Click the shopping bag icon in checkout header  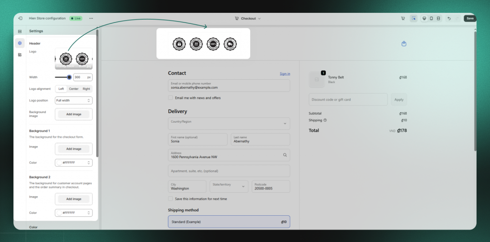tap(404, 44)
